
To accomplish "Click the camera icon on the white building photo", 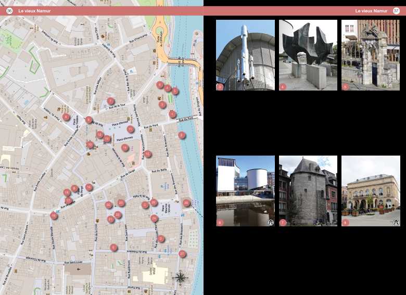I will 271,222.
